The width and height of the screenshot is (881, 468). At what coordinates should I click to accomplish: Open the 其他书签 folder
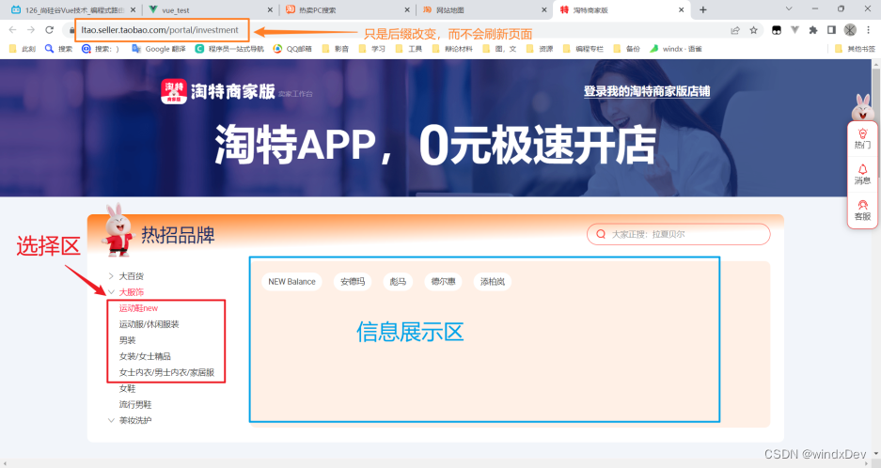(x=856, y=49)
